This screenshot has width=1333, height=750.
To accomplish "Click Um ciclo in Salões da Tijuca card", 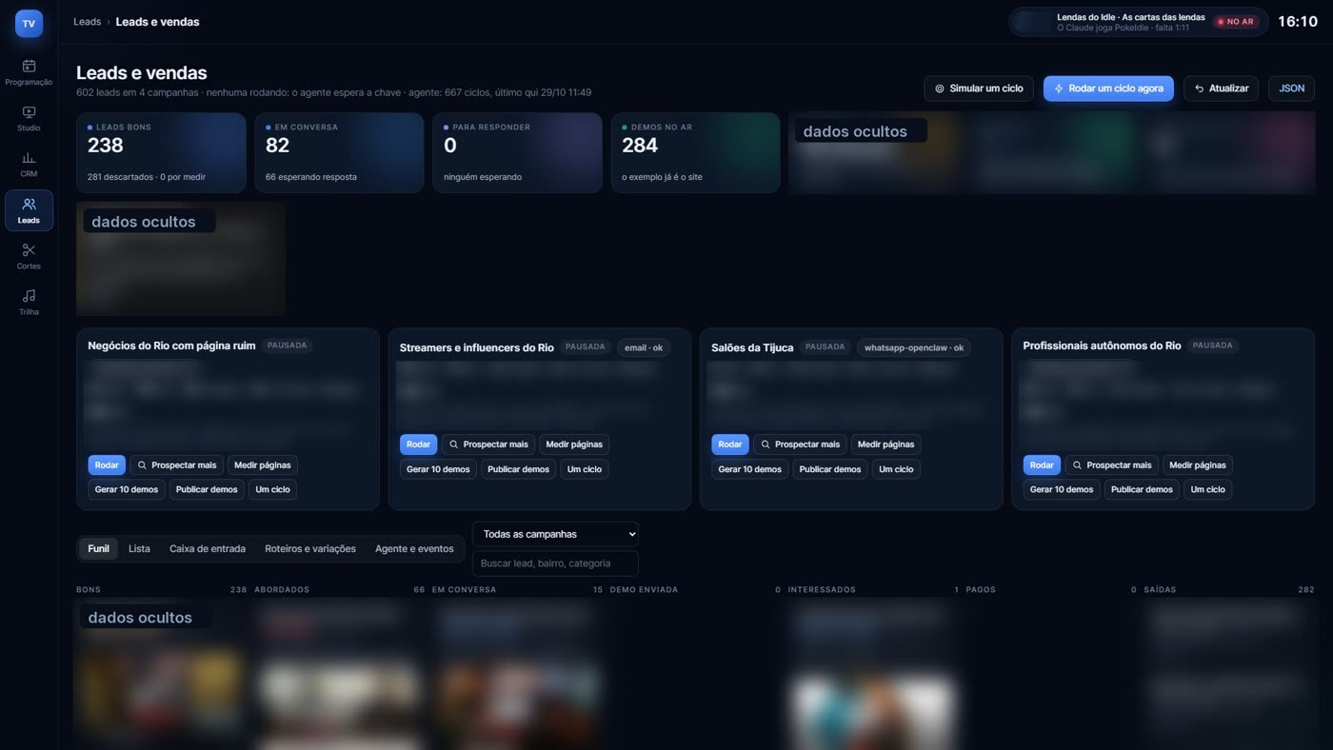I will click(x=896, y=469).
